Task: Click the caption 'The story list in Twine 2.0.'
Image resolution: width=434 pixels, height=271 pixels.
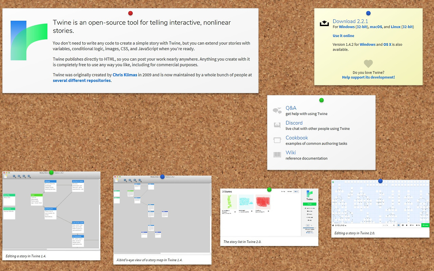Action: [242, 242]
